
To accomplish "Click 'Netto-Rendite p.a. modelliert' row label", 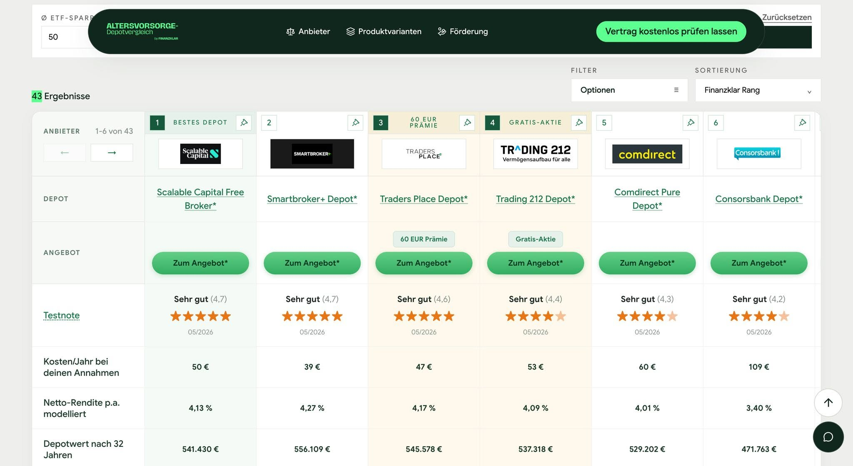I will click(81, 408).
